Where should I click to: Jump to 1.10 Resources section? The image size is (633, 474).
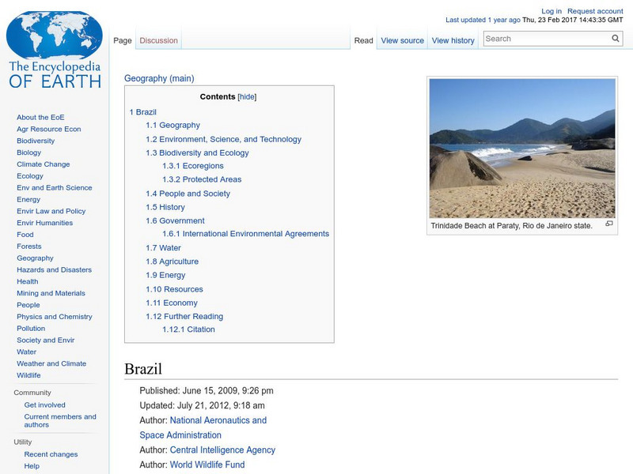[174, 289]
